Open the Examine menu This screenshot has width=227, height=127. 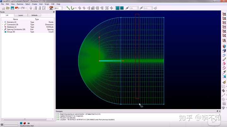pyautogui.click(x=20, y=4)
